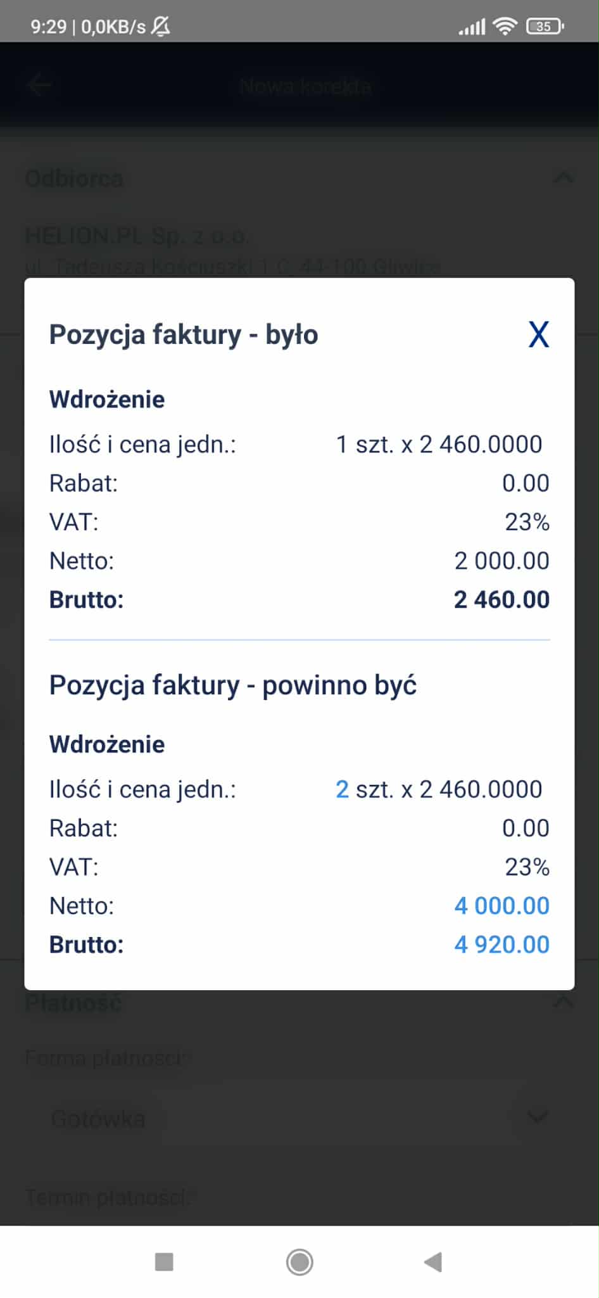Tap the muted notifications bell icon
Screen dimensions: 599x1298
161,26
